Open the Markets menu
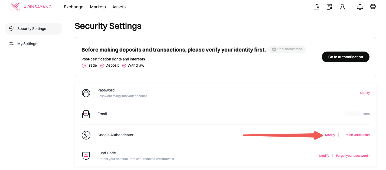Screen dimensions: 386x170 click(x=98, y=7)
